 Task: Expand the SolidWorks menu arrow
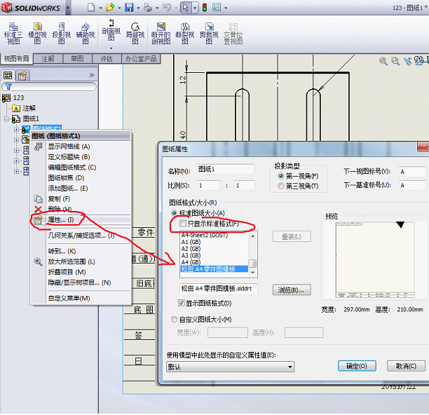68,8
